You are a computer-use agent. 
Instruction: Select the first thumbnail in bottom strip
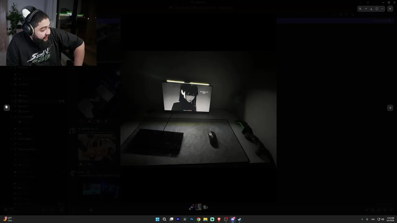click(x=192, y=207)
